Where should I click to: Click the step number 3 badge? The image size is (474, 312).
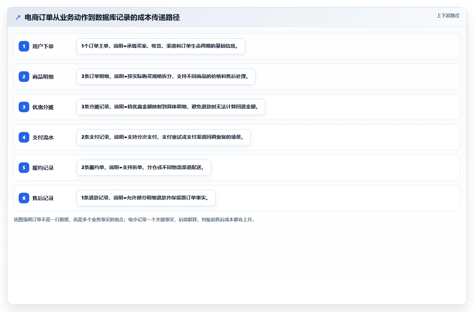(24, 107)
